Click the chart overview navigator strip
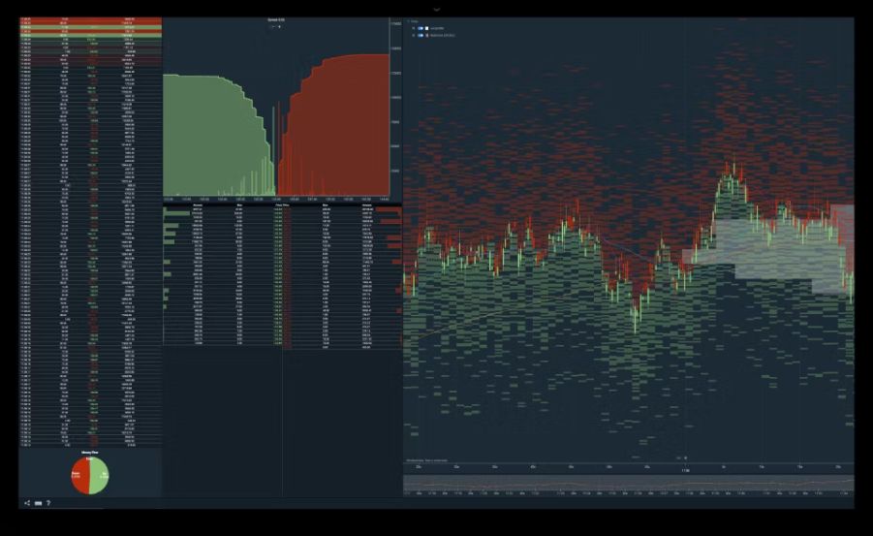 [628, 483]
